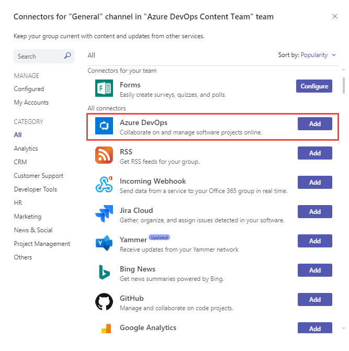The image size is (349, 351).
Task: Click the Forms title text
Action: coord(130,85)
